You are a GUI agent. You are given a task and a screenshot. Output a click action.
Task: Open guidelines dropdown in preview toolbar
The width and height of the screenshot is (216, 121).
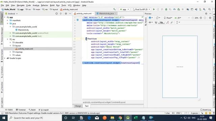coord(178,23)
